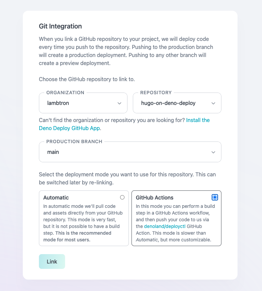Click the main production branch field

coord(130,152)
